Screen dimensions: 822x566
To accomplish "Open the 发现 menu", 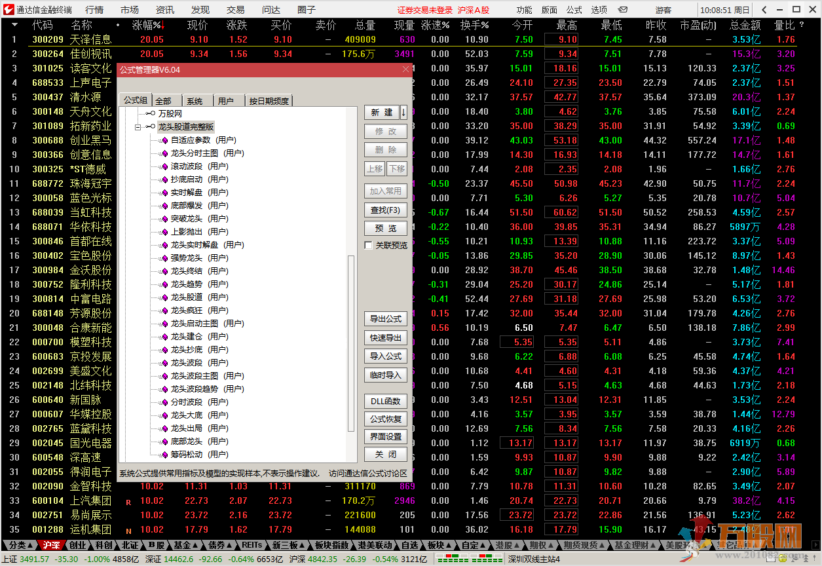I will click(x=200, y=10).
